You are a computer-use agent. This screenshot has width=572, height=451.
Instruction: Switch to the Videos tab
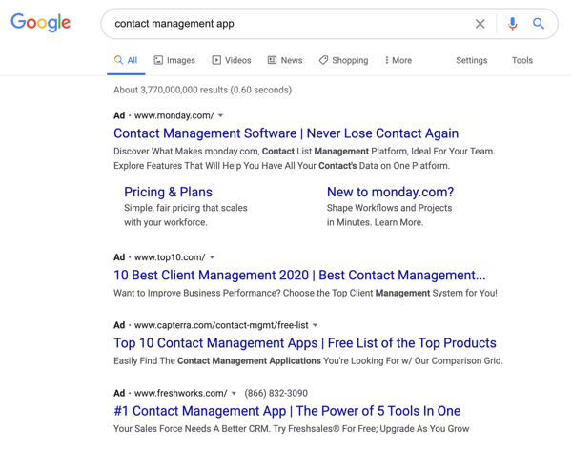232,60
